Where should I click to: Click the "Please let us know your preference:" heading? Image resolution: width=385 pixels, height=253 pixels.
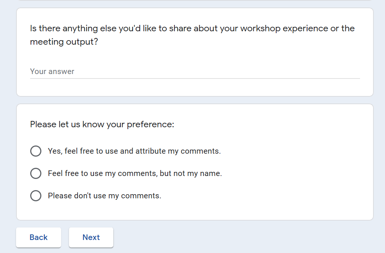click(x=102, y=124)
